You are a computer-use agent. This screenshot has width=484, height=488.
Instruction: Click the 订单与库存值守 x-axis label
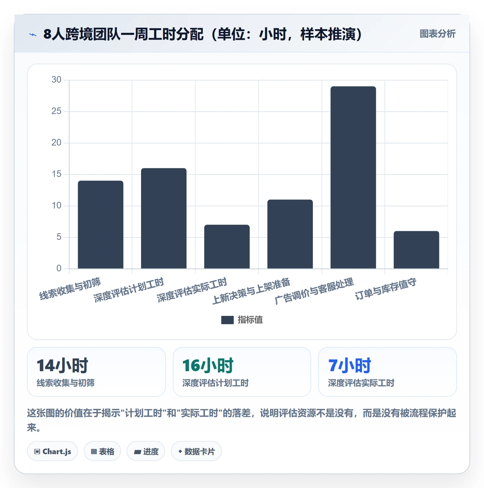[x=386, y=289]
